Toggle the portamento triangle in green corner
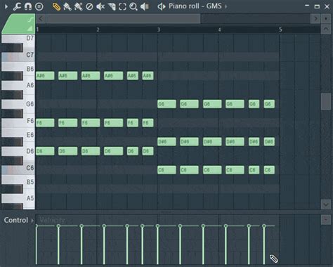 [x=30, y=29]
